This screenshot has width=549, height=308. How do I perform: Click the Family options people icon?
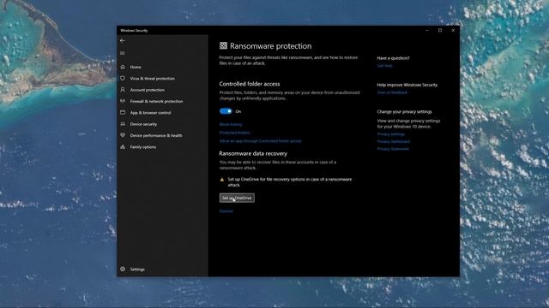pyautogui.click(x=123, y=146)
